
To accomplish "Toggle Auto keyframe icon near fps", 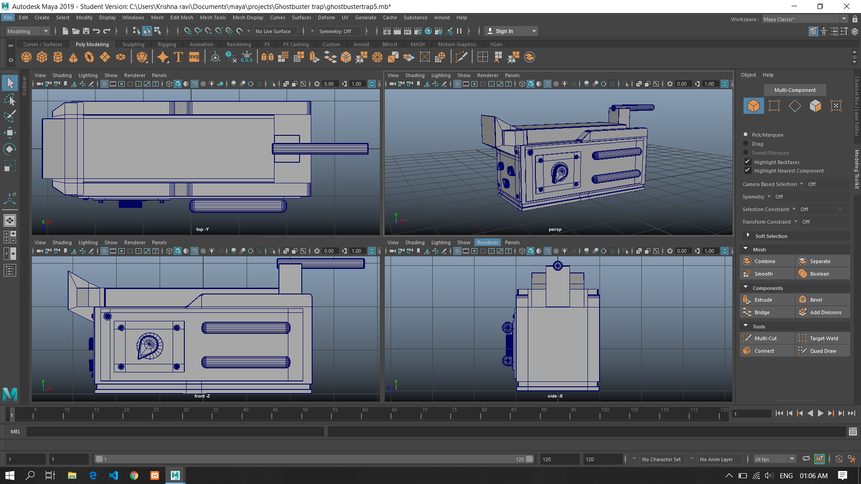I will [839, 459].
